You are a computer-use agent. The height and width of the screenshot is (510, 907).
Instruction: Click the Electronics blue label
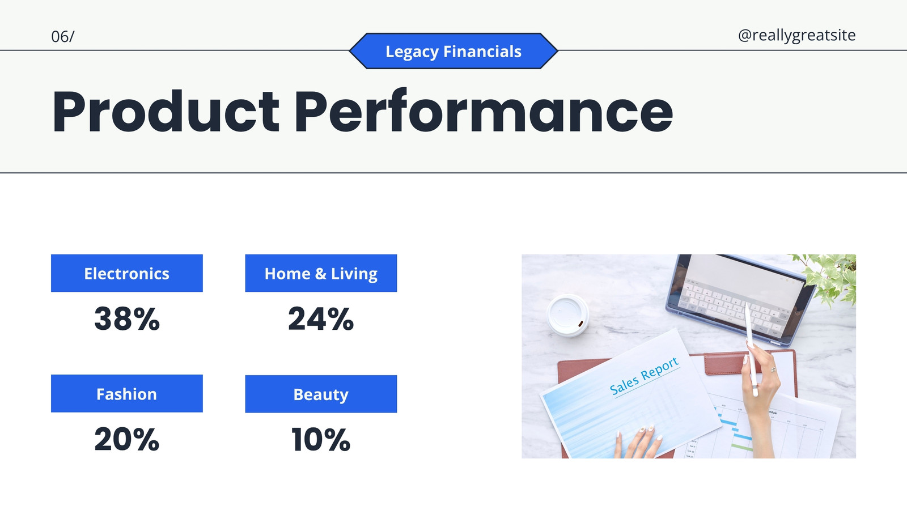point(127,273)
